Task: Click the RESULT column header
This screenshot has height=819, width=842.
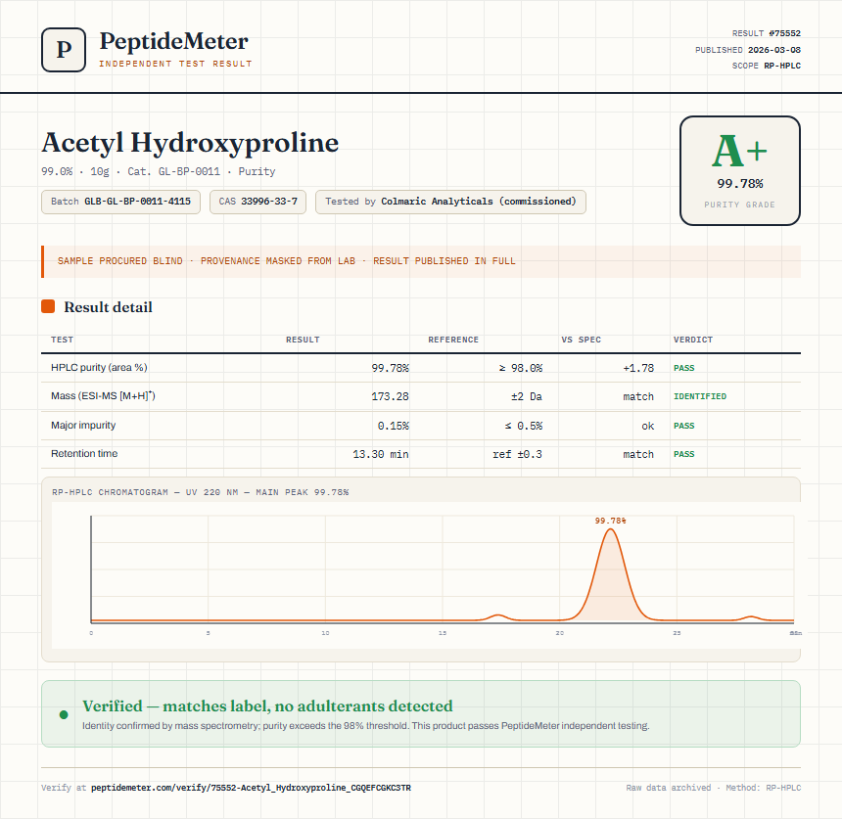Action: coord(303,340)
